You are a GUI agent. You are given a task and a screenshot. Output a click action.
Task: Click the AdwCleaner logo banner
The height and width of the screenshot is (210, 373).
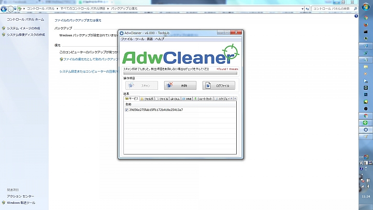[x=180, y=54]
